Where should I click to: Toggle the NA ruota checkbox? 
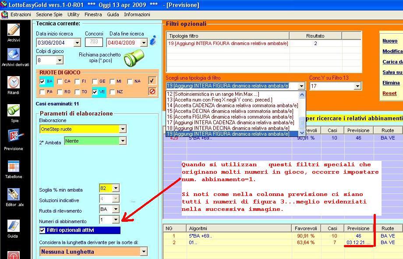130,81
